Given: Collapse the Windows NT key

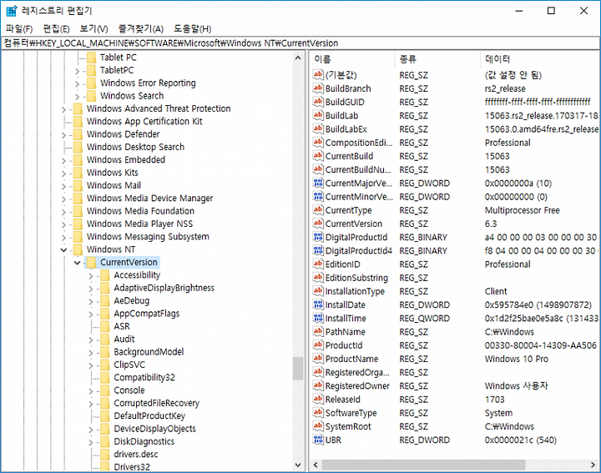Looking at the screenshot, I should [63, 250].
